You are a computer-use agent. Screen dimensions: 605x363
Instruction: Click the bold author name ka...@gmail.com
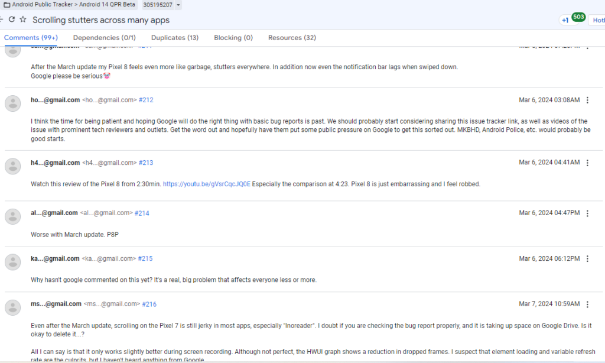coord(55,259)
